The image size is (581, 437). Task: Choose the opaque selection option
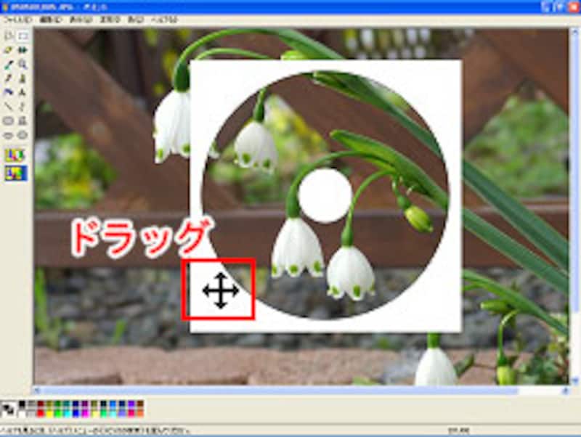pyautogui.click(x=15, y=155)
